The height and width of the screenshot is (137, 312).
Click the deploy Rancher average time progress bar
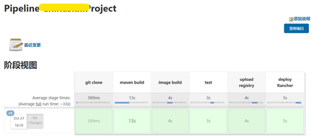pyautogui.click(x=284, y=103)
